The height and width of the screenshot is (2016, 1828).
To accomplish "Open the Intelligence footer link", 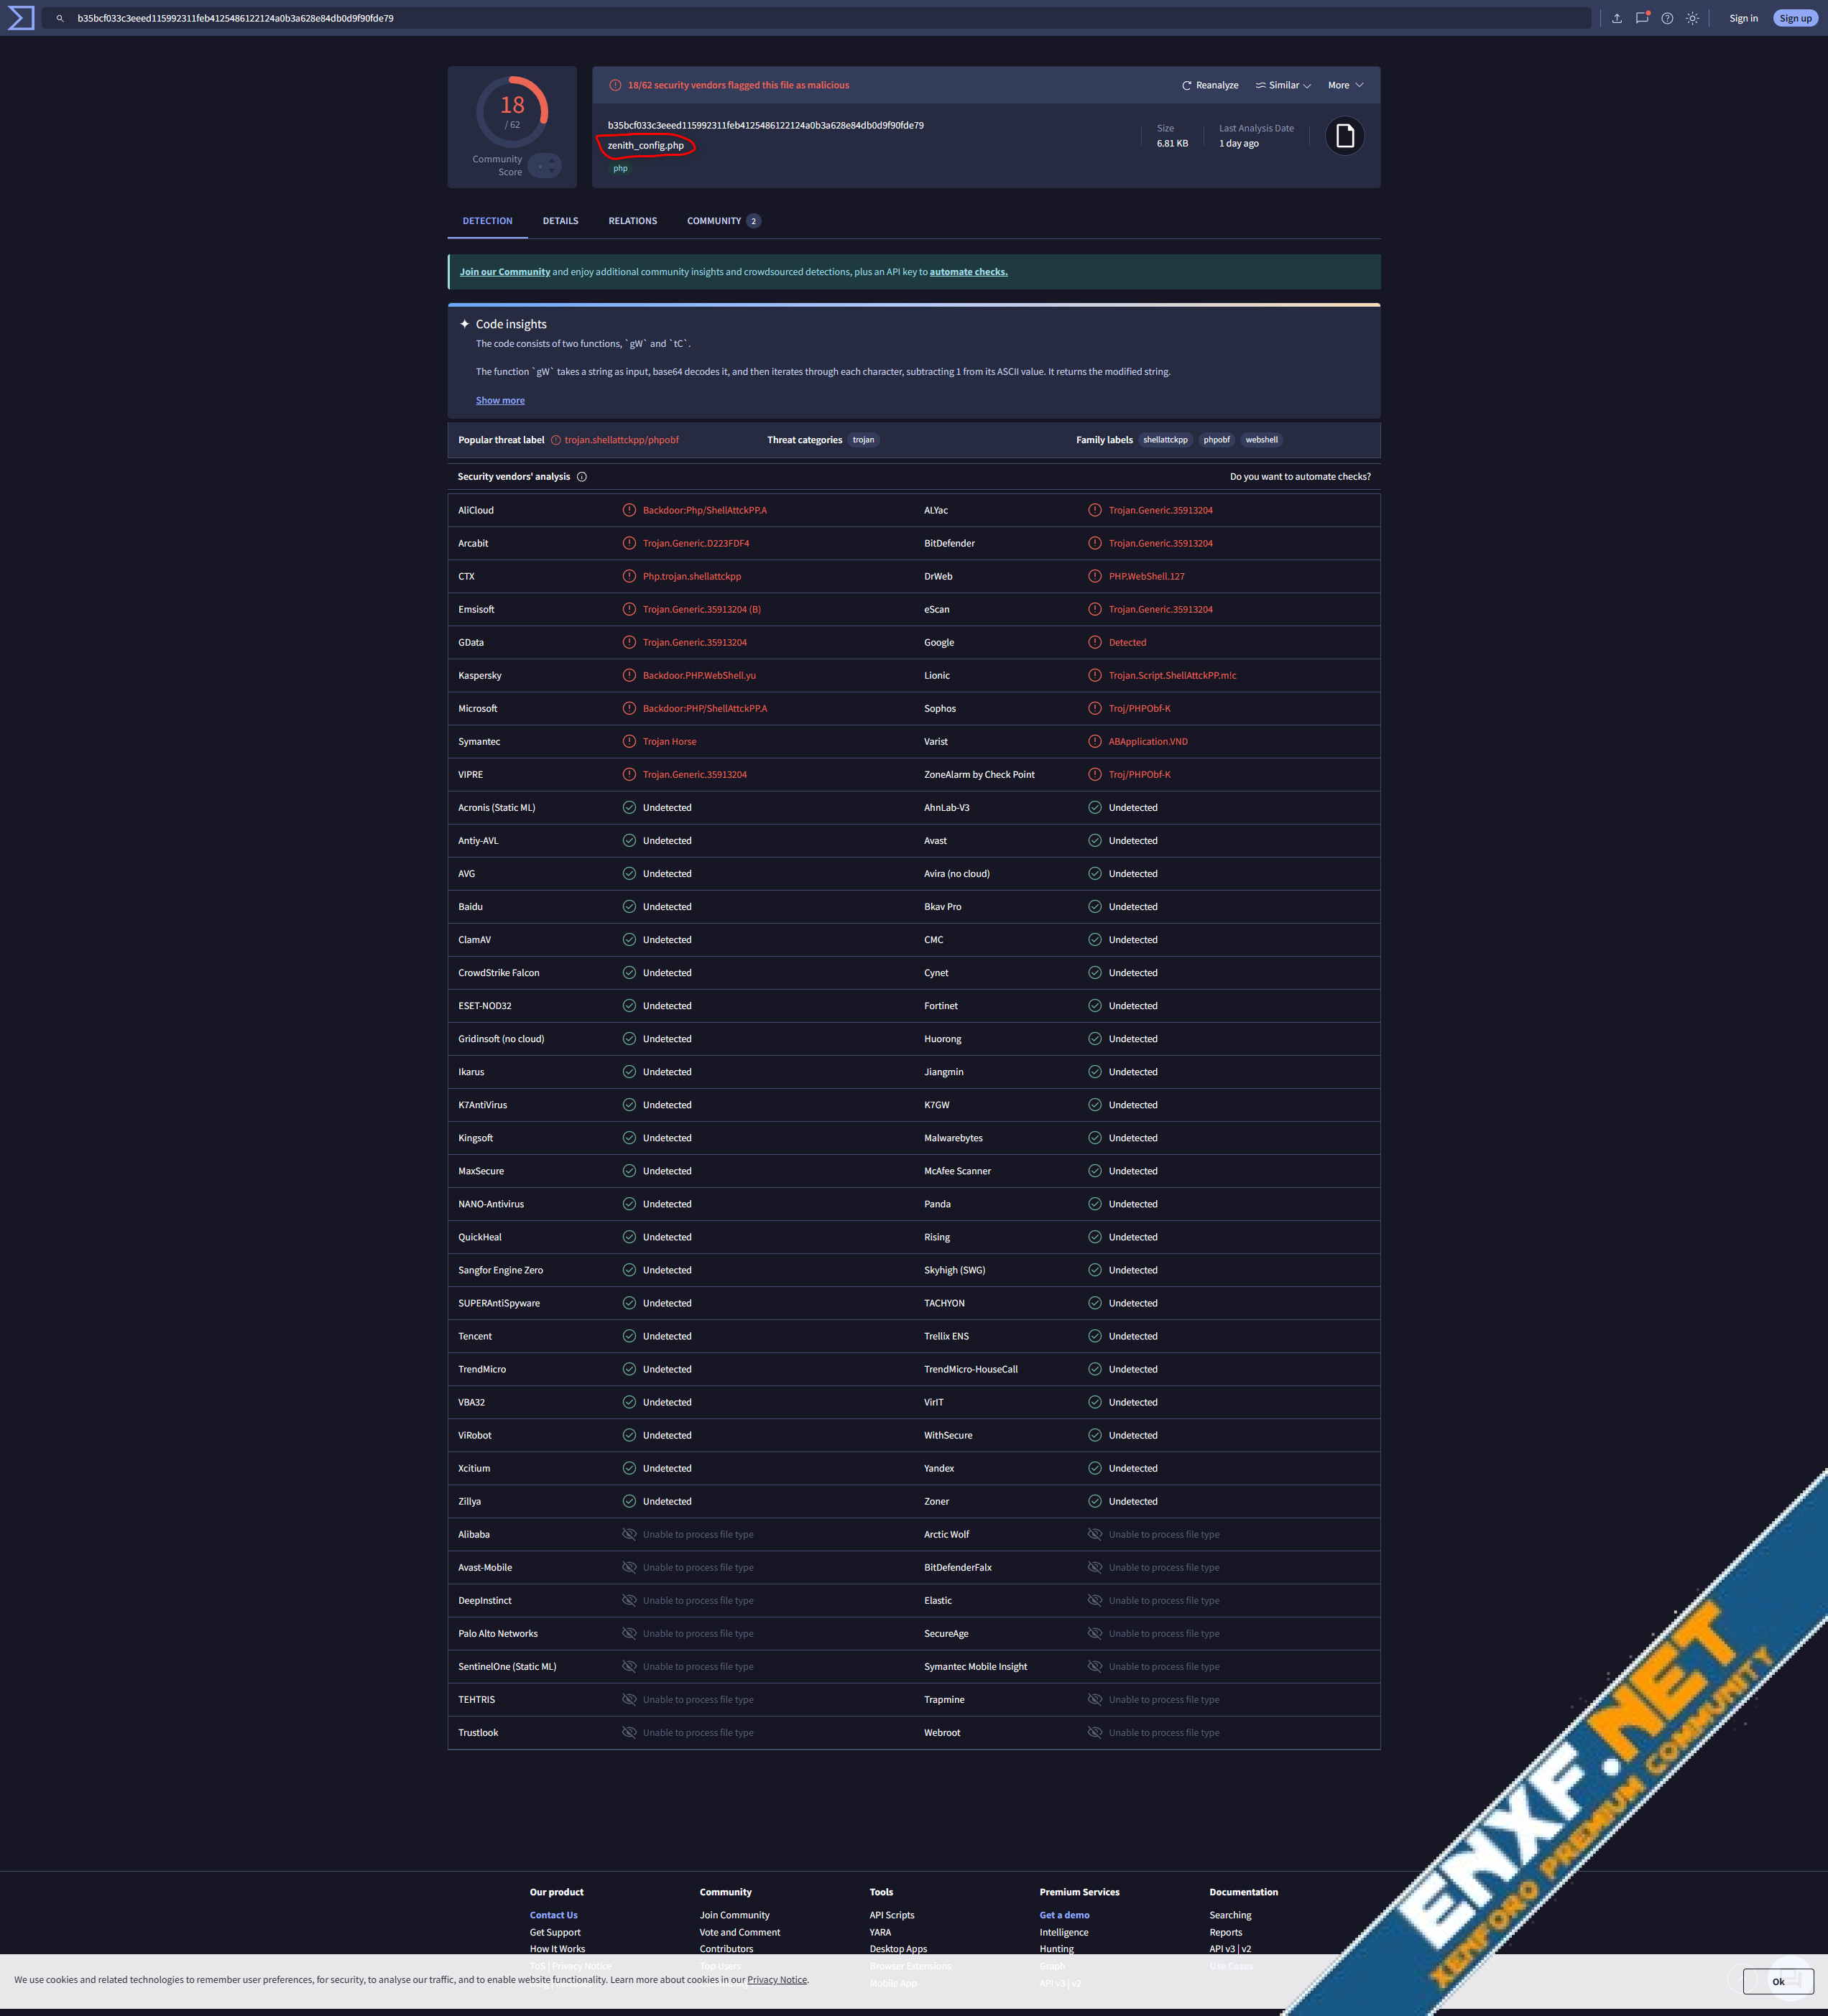I will click(x=1063, y=1932).
